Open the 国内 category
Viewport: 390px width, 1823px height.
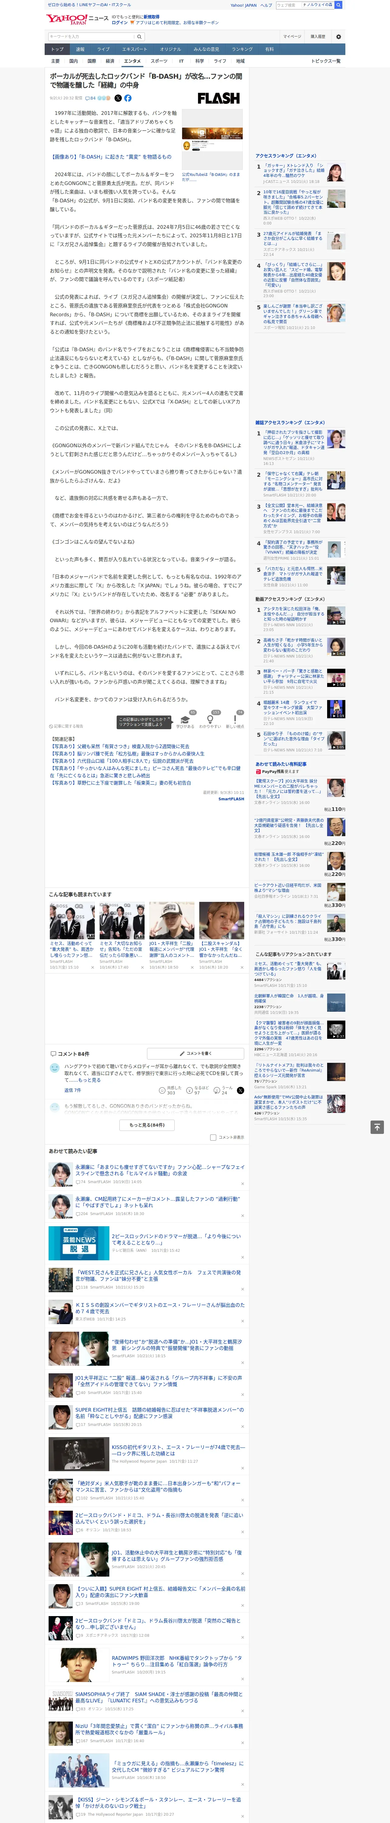click(73, 61)
